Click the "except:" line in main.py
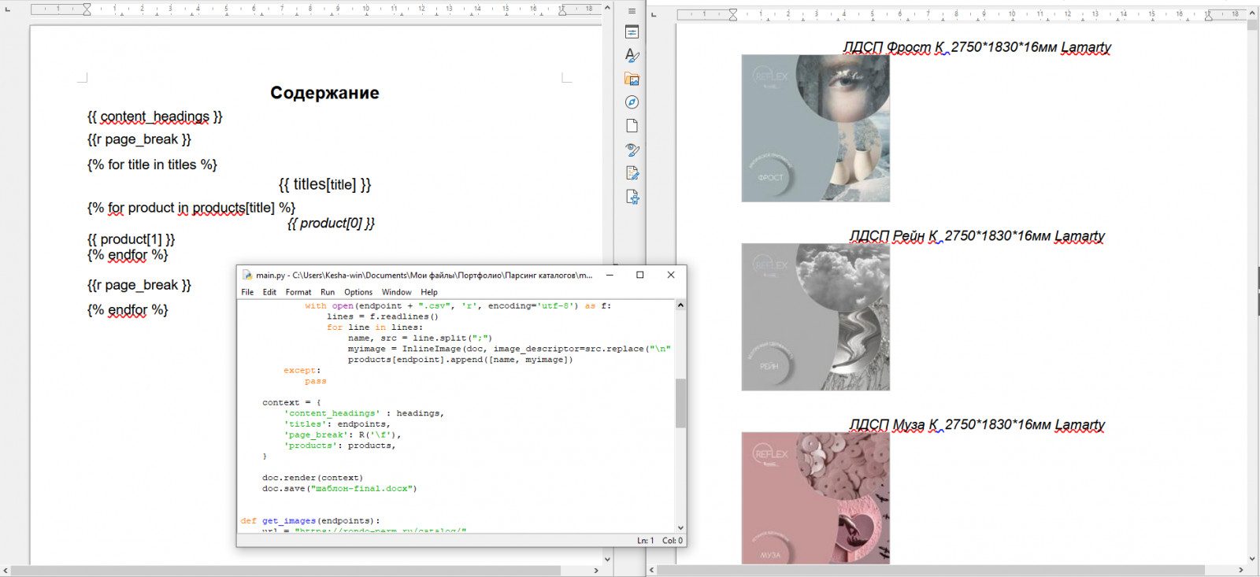Screen dimensions: 1260x577 coord(302,371)
